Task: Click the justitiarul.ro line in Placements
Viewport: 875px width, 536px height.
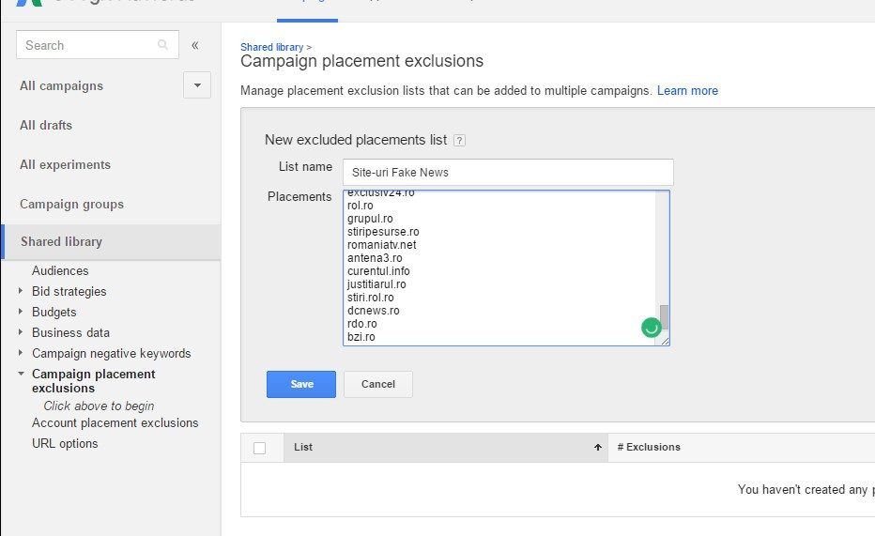Action: pyautogui.click(x=376, y=284)
